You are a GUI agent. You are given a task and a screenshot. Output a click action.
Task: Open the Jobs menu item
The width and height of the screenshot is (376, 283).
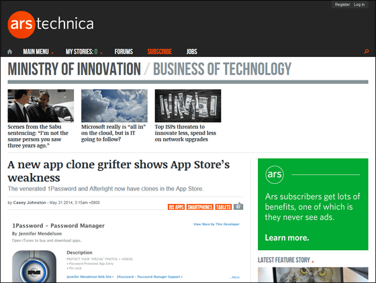pyautogui.click(x=192, y=52)
